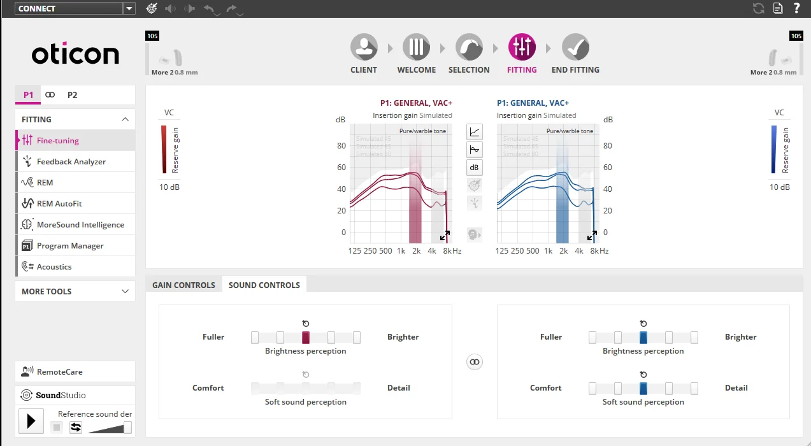Collapse the FITTING section
The height and width of the screenshot is (446, 811).
coord(125,119)
